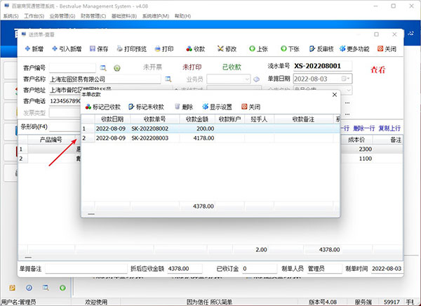
Task: Click the 收款单号 column header
Action: pos(154,119)
